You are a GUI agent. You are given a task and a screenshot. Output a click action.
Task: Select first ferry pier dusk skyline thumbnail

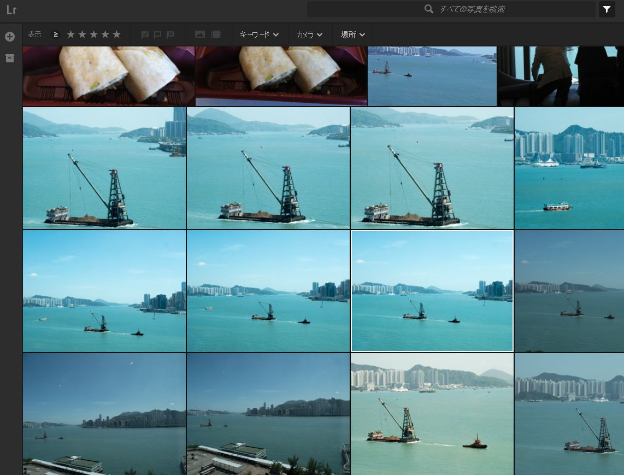104,414
